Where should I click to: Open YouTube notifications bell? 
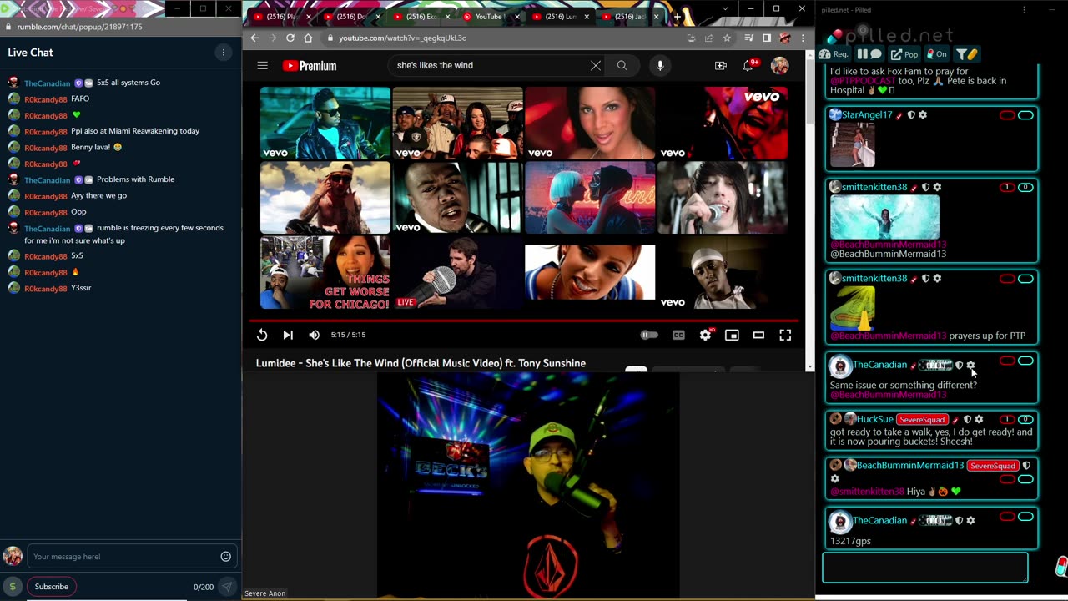tap(748, 65)
